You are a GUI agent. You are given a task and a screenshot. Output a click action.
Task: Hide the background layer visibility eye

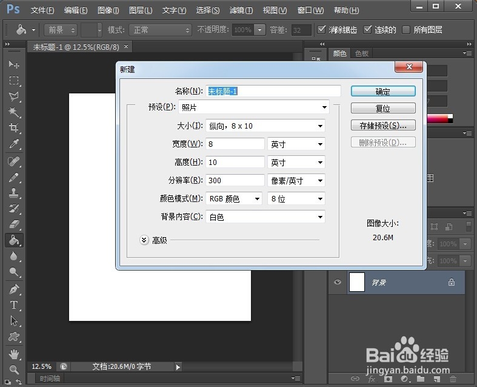[338, 282]
